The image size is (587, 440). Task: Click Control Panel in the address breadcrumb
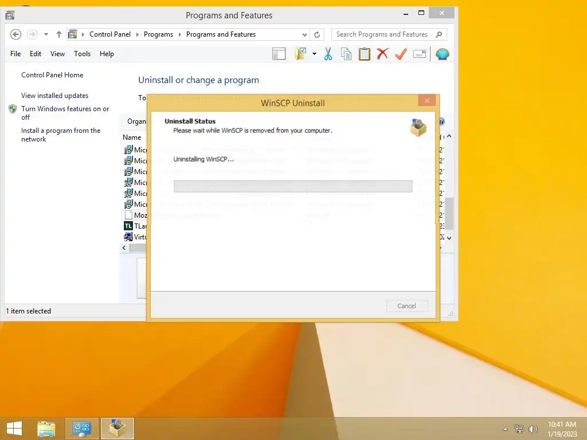coord(110,34)
